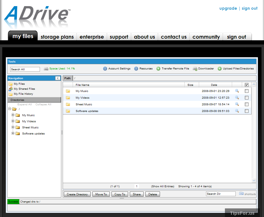The width and height of the screenshot is (264, 217).
Task: Click the Expand All link
Action: [25, 104]
